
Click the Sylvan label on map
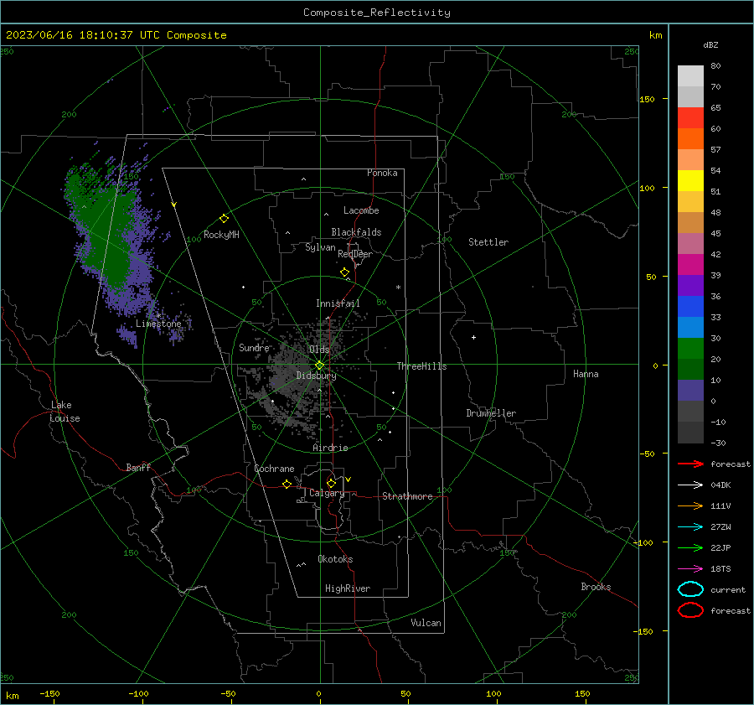(x=320, y=247)
